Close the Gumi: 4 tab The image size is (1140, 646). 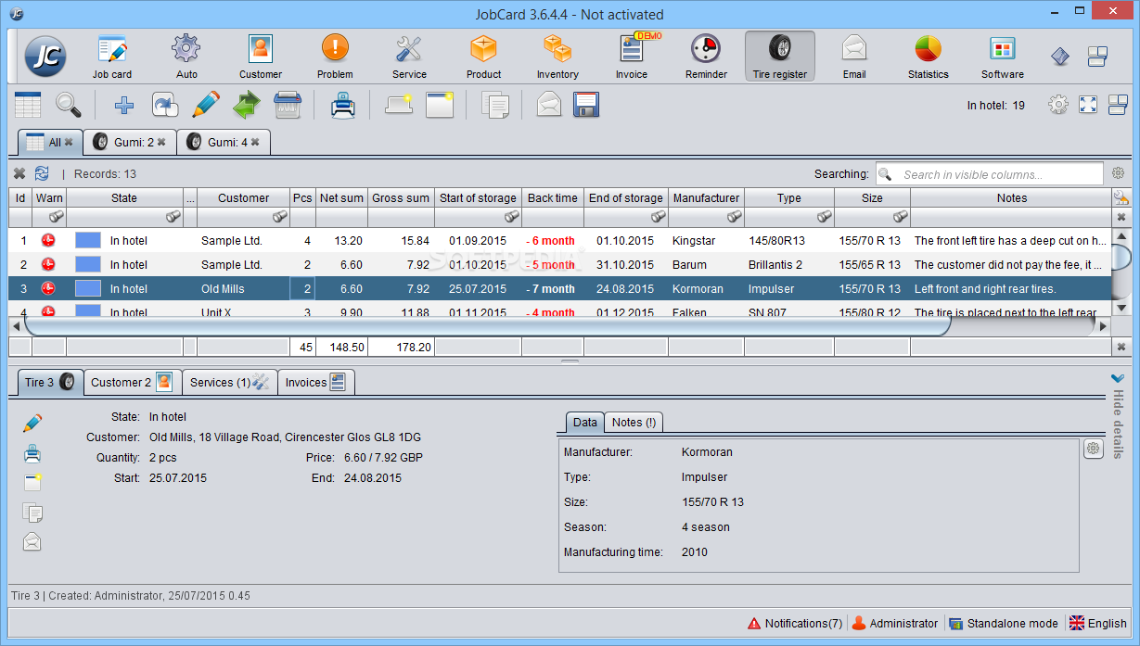point(255,142)
